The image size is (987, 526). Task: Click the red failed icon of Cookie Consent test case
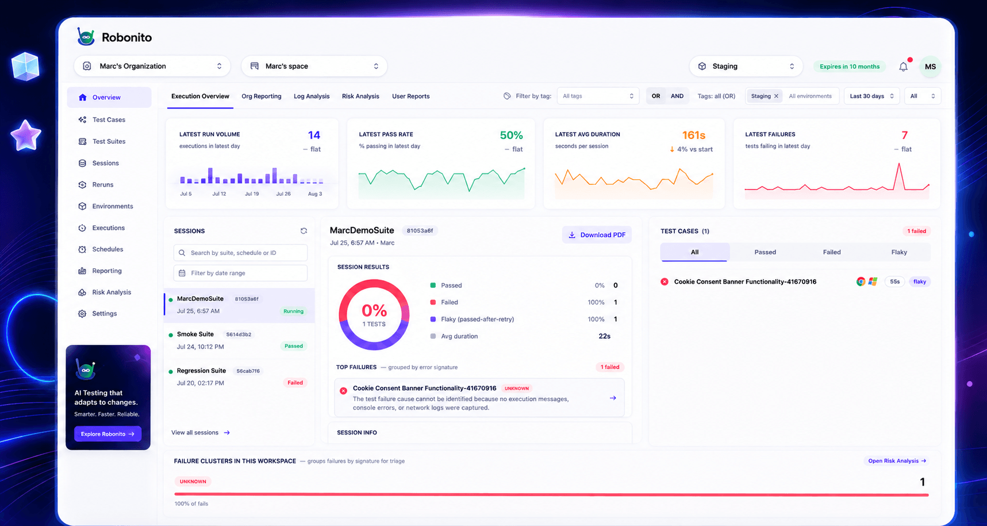[665, 281]
